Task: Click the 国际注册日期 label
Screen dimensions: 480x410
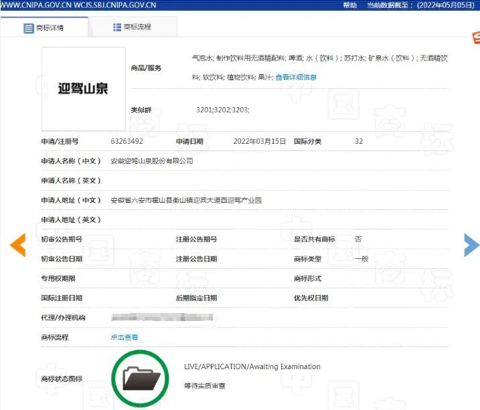Action: (62, 298)
